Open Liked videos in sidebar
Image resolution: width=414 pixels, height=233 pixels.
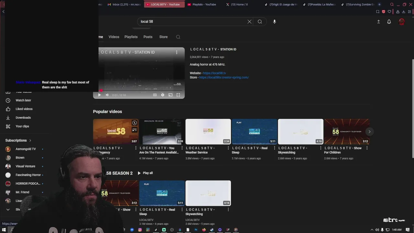point(24,109)
